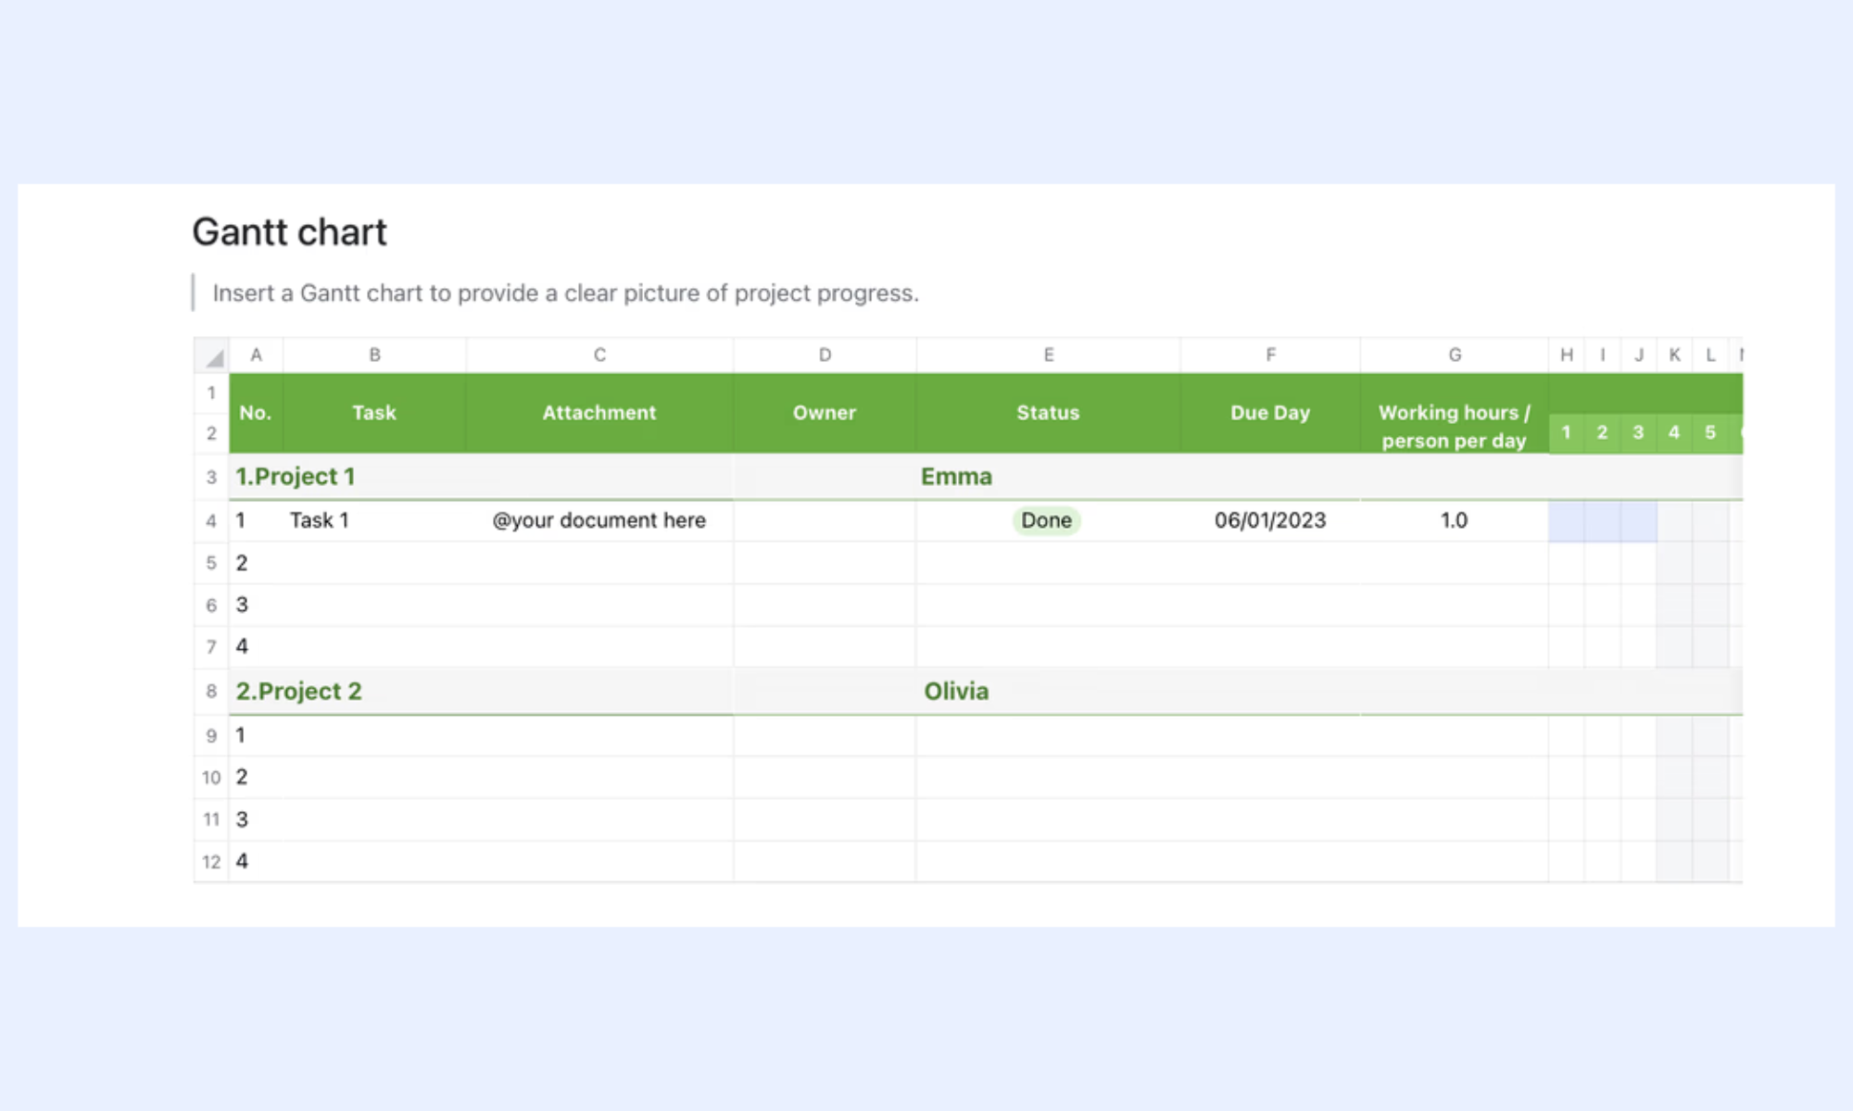This screenshot has height=1111, width=1853.
Task: Select column F header
Action: [x=1270, y=356]
